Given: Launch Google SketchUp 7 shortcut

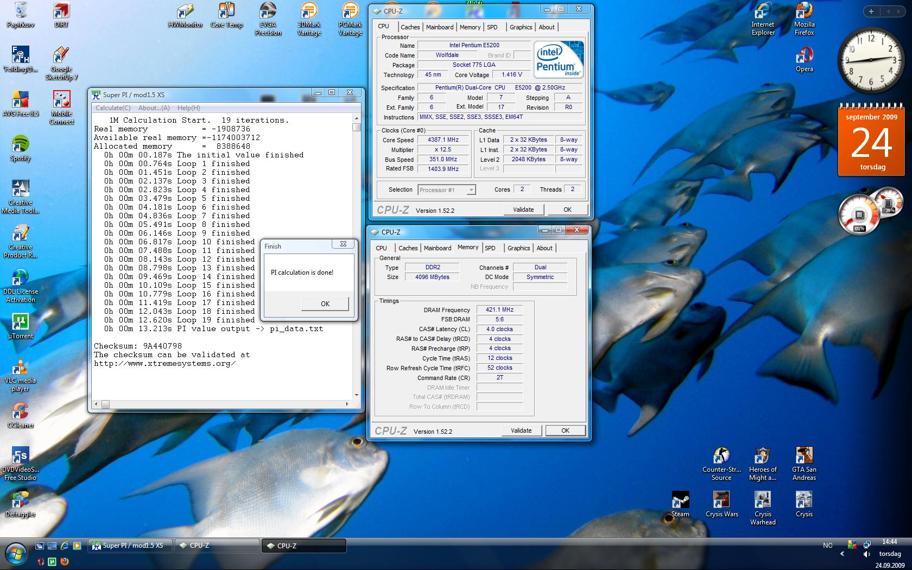Looking at the screenshot, I should click(x=61, y=64).
